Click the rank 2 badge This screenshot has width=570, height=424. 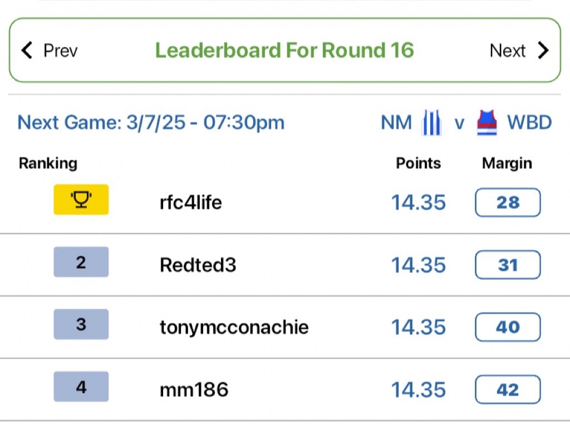(81, 262)
